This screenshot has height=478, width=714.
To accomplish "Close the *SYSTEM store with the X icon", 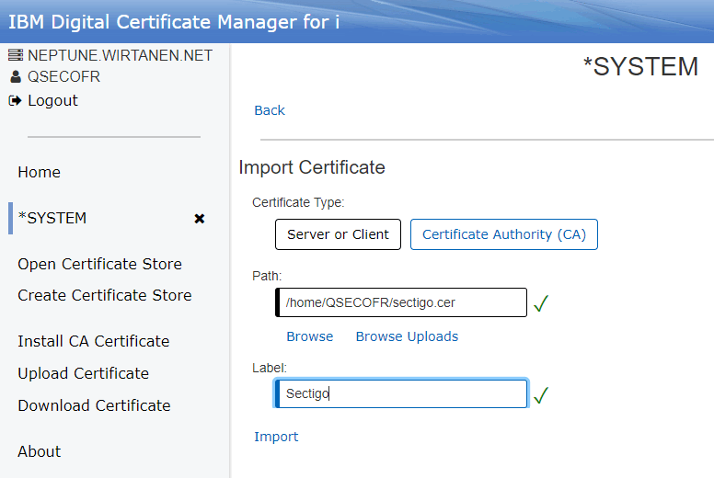I will [200, 219].
